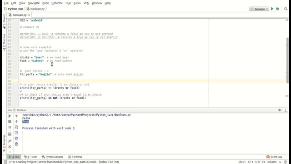Expand the Favorites tool window sidebar tab
Image resolution: width=291 pixels, height=164 pixels.
pos(4,143)
